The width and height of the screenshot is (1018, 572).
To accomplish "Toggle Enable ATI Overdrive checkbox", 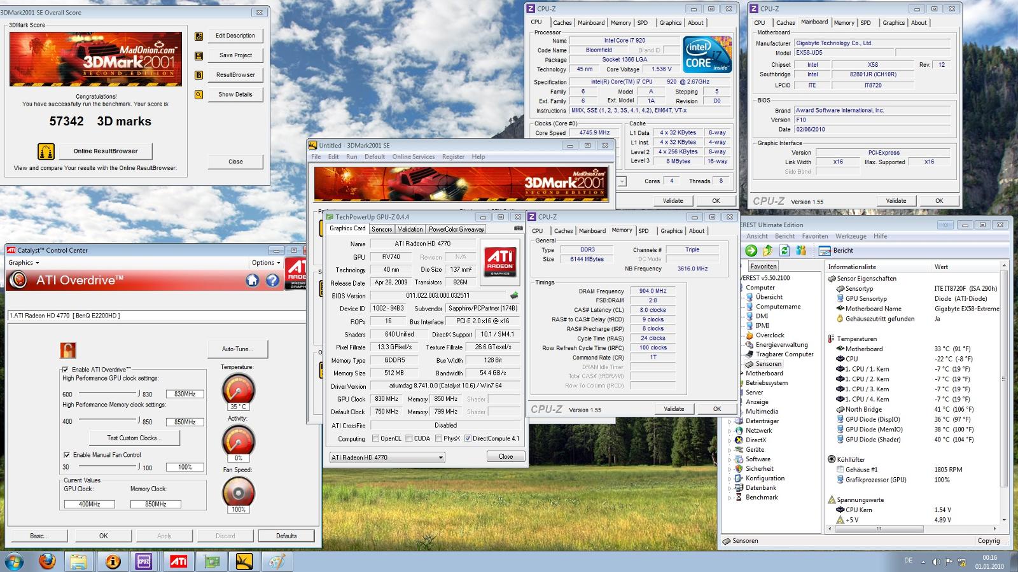I will 66,370.
